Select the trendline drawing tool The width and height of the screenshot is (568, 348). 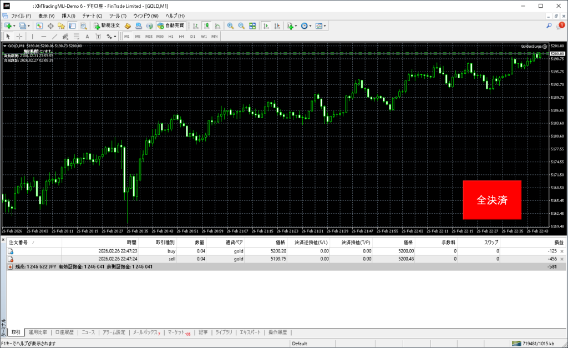pyautogui.click(x=54, y=36)
